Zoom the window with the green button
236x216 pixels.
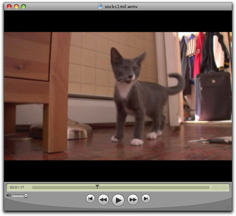24,6
